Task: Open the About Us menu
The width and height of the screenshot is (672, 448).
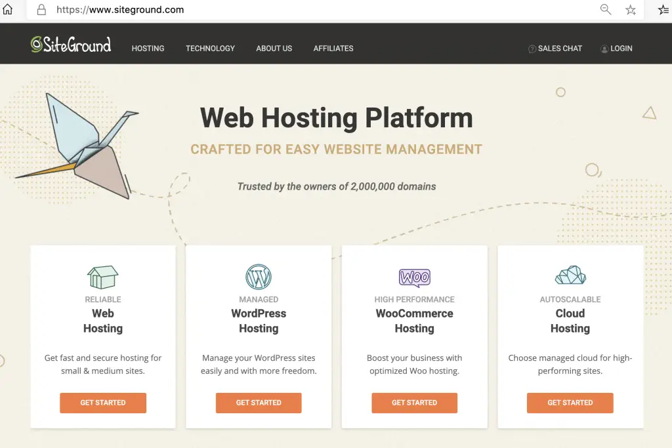Action: (x=274, y=49)
